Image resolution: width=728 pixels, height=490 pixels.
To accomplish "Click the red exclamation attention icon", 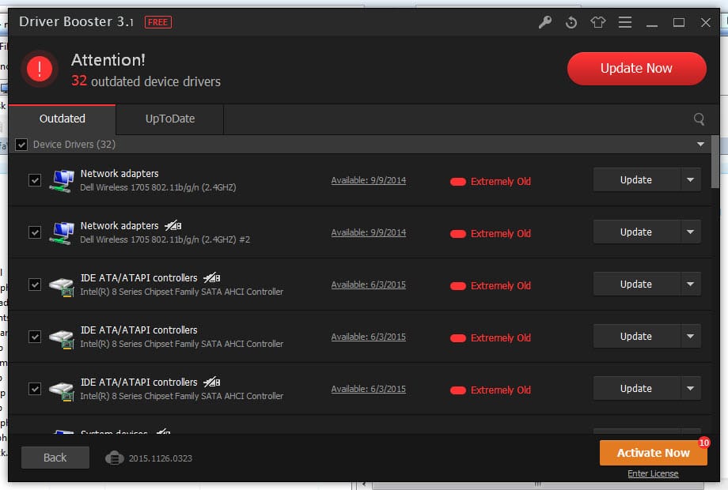I will tap(40, 69).
